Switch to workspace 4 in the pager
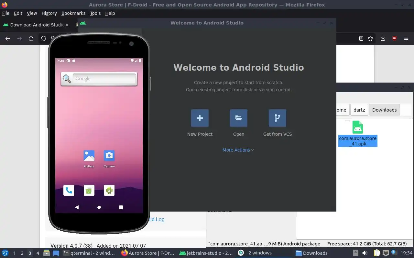 coord(38,253)
